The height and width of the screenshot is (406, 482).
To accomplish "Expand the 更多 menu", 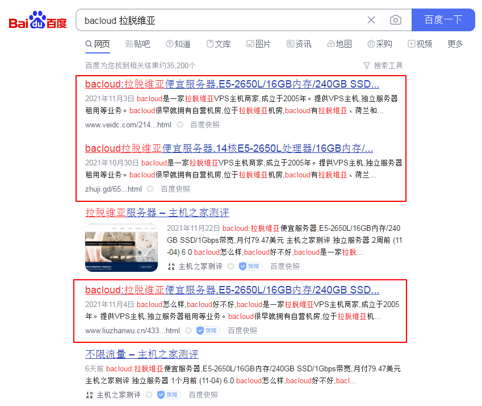I will (x=455, y=44).
